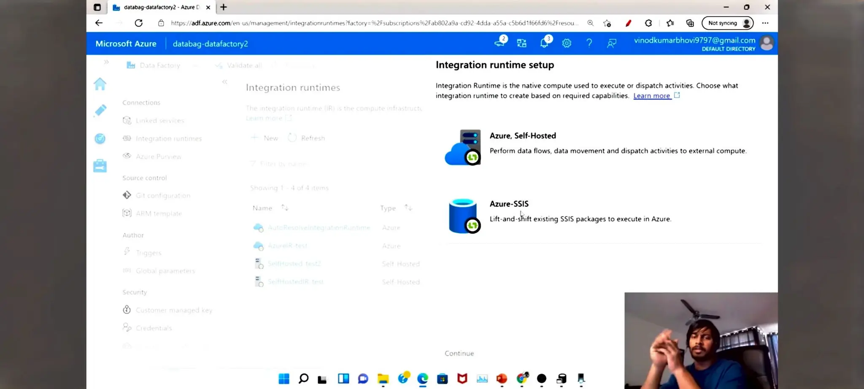Open the Author pencil icon in sidebar
This screenshot has height=389, width=864.
coord(100,111)
